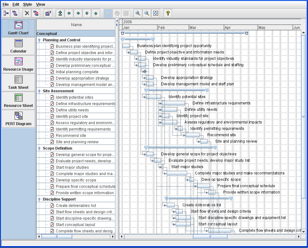
Task: Toggle checkbox for Recommend site task
Action: pos(52,136)
